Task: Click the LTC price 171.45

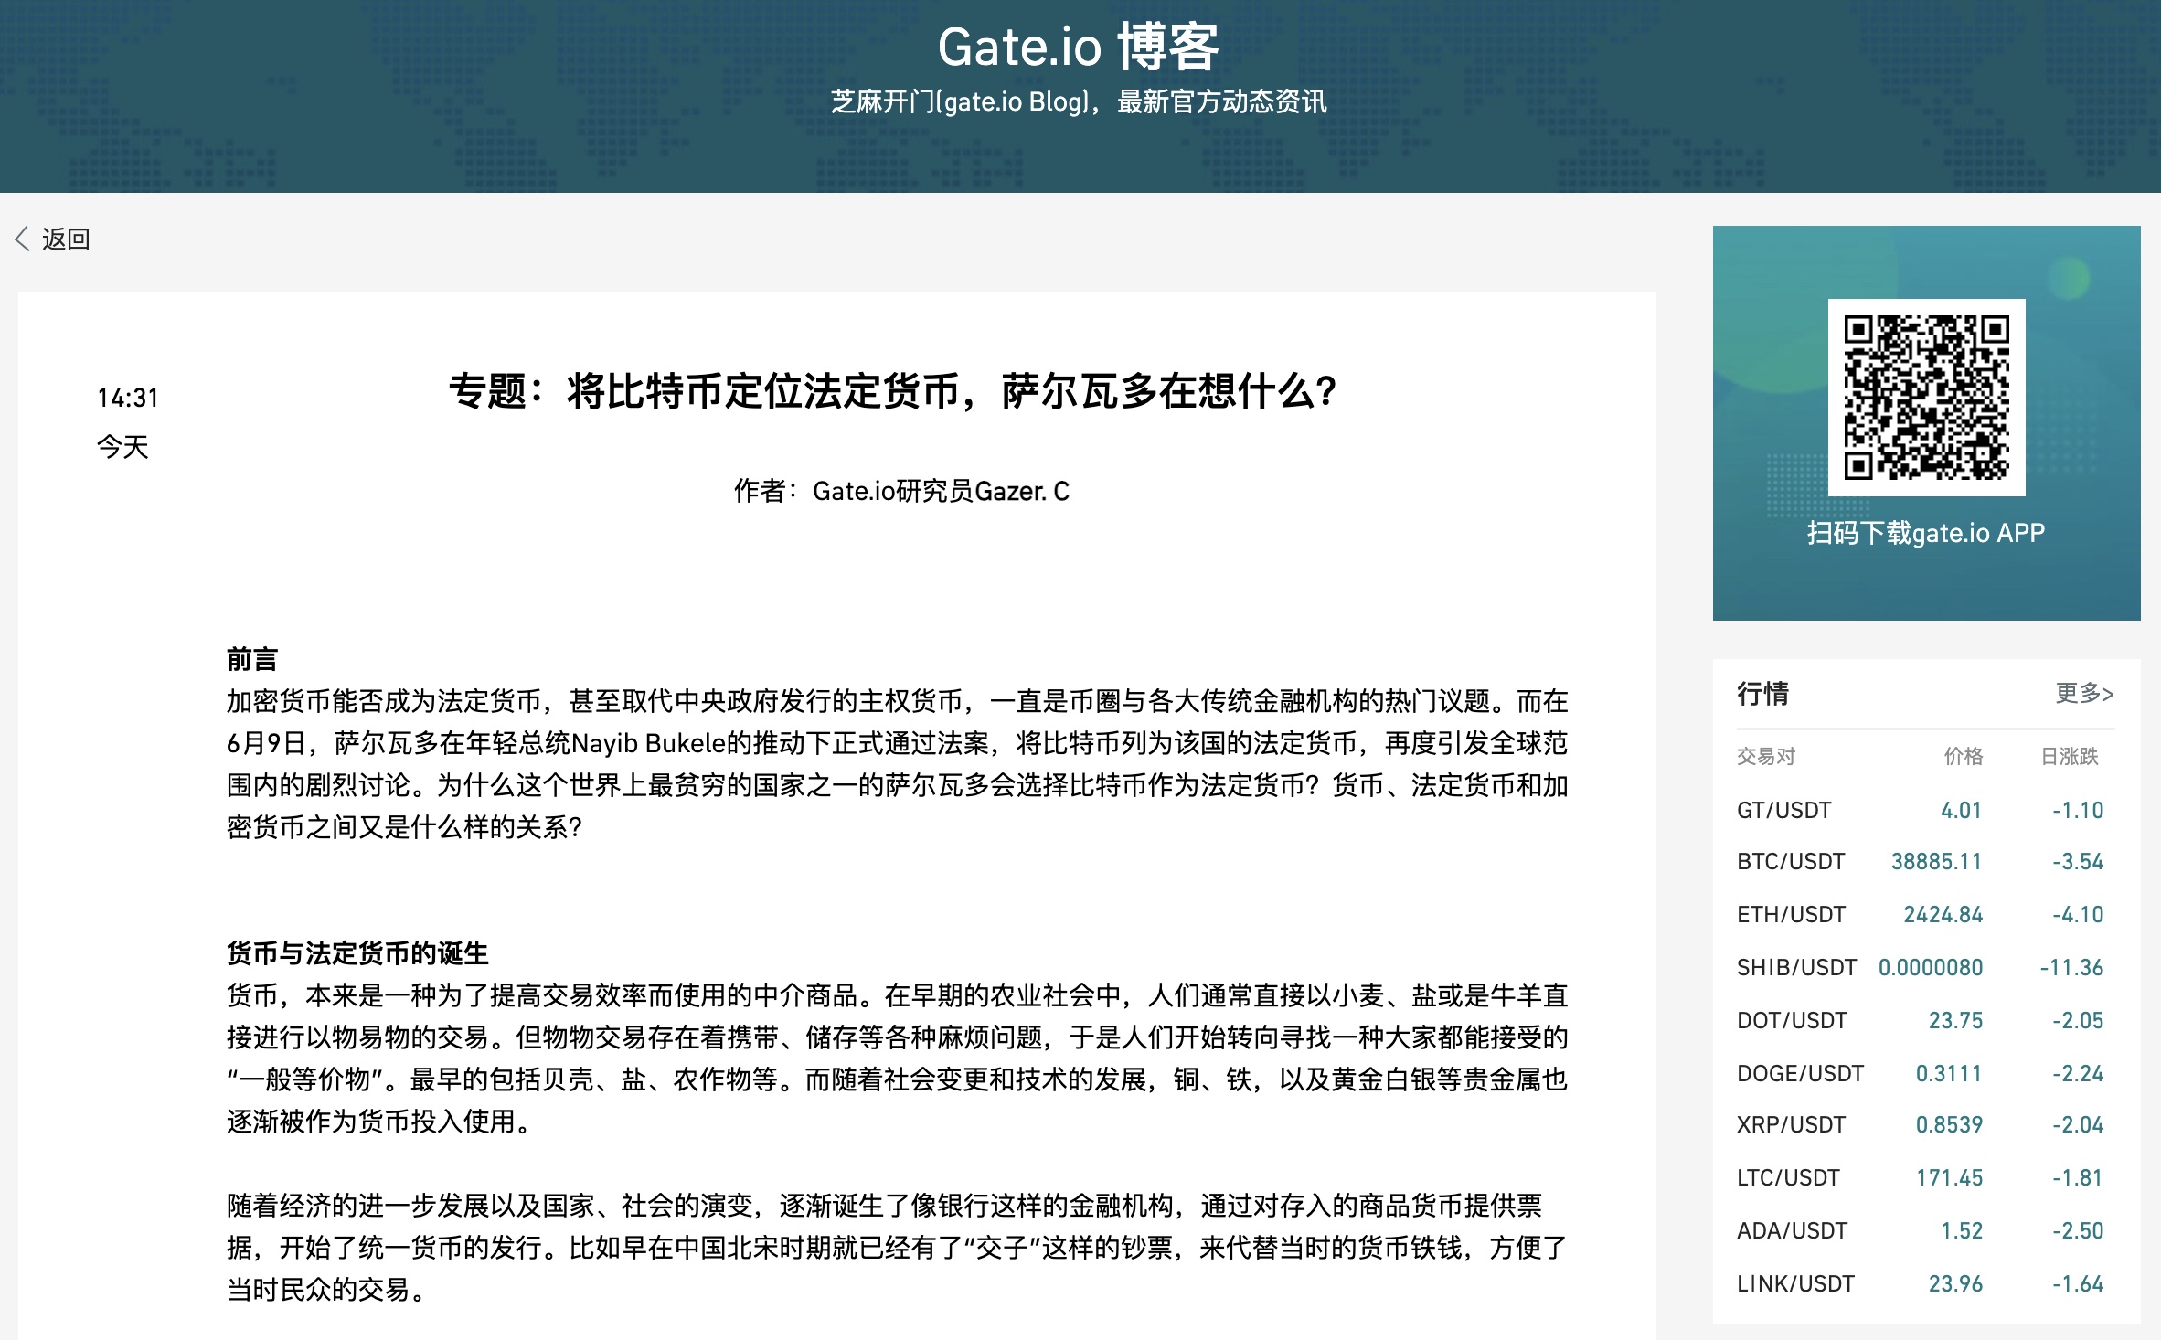Action: coord(1949,1178)
